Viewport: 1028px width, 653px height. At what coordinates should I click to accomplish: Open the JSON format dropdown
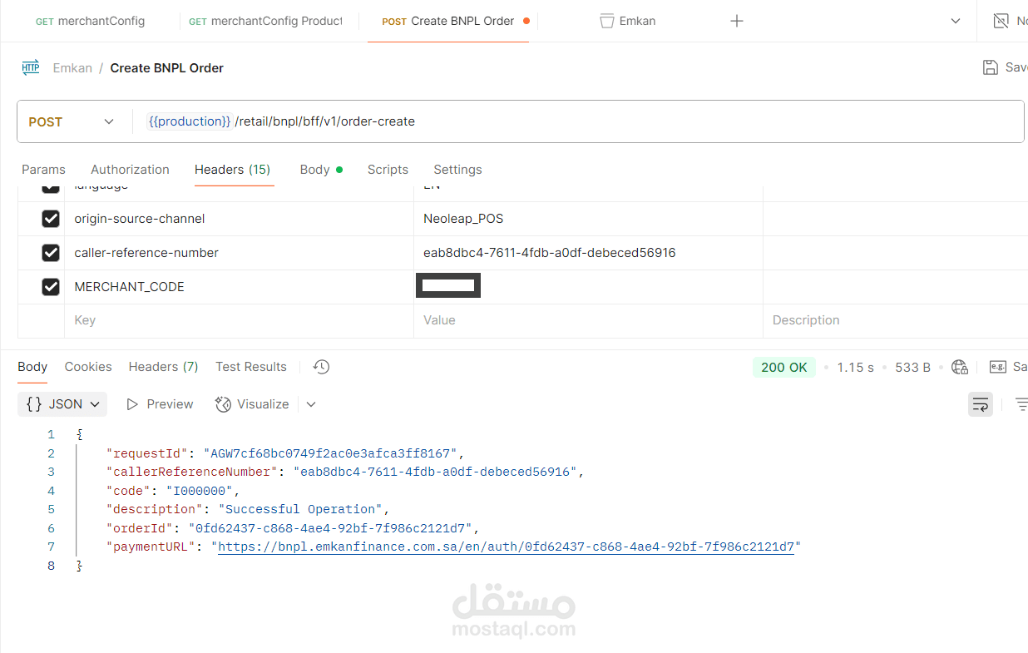click(x=62, y=404)
